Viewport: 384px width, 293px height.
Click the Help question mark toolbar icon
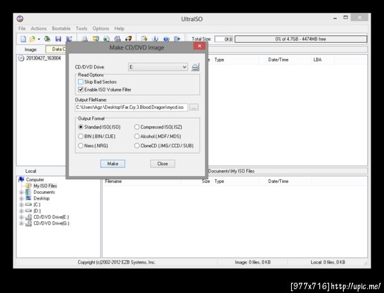166,39
